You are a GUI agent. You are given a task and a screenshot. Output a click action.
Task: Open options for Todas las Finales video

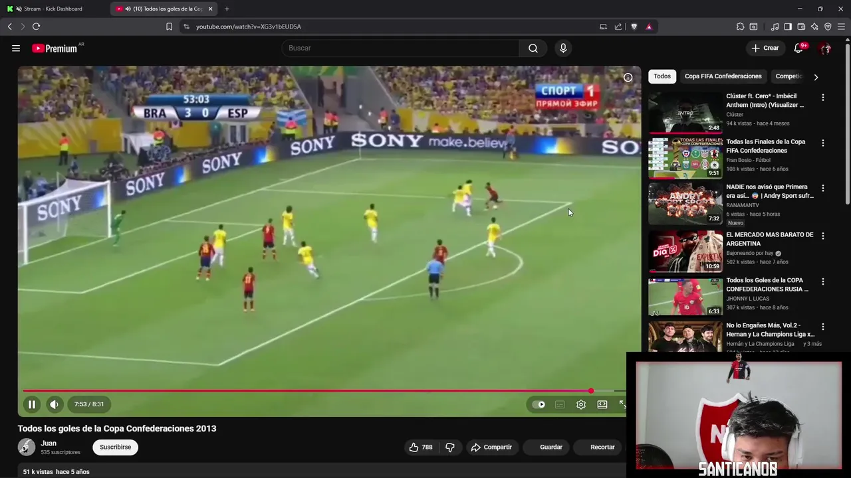point(822,143)
